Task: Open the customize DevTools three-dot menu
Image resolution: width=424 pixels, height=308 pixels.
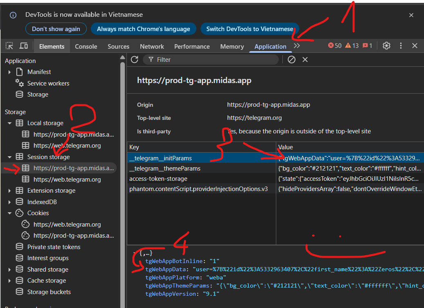Action: click(401, 46)
